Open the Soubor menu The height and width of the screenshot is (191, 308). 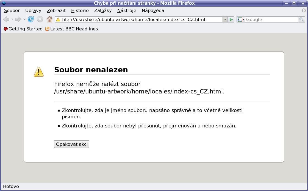[x=12, y=11]
